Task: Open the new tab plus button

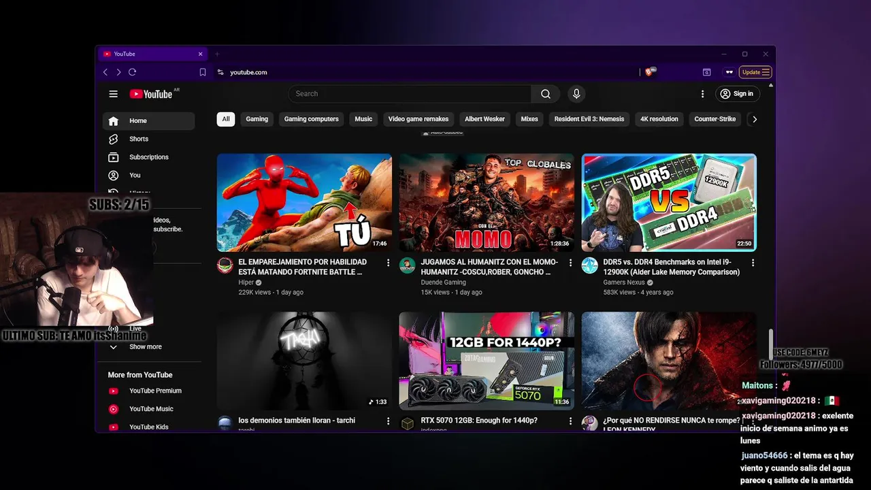Action: click(x=218, y=54)
